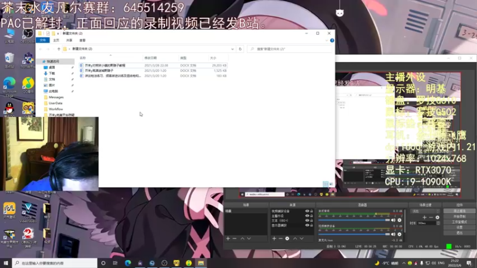
Task: Open the 文件 tab in File Explorer
Action: 42,40
